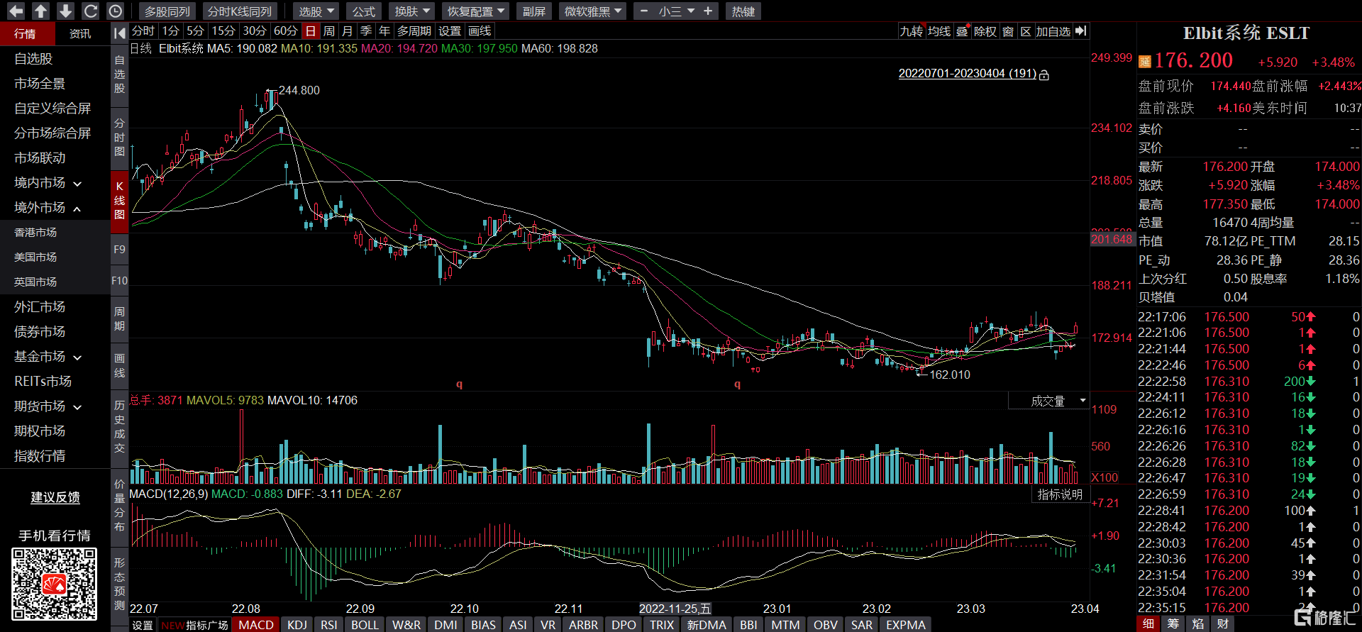1362x632 pixels.
Task: Open the vertical F10 tab
Action: point(119,281)
